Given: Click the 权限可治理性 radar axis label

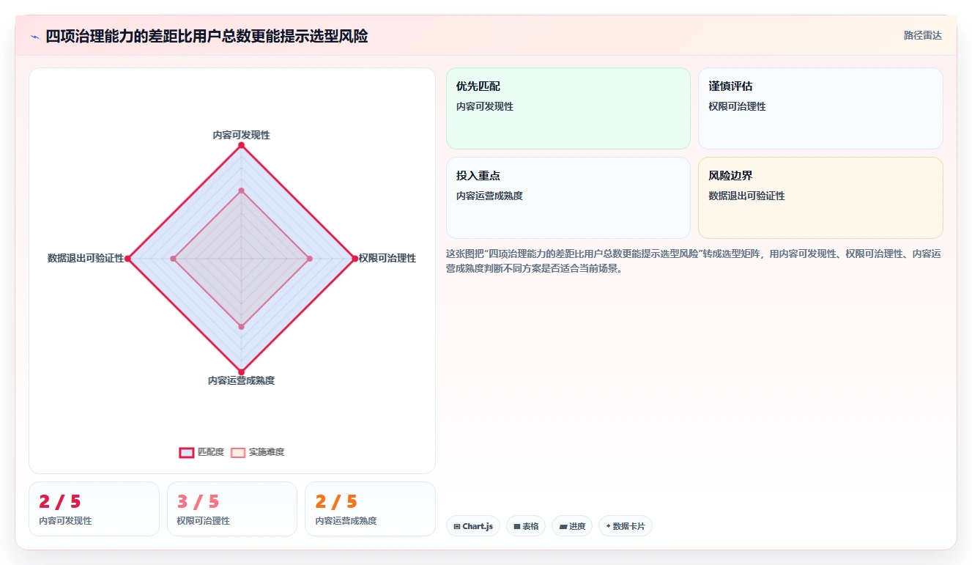Looking at the screenshot, I should pos(387,258).
